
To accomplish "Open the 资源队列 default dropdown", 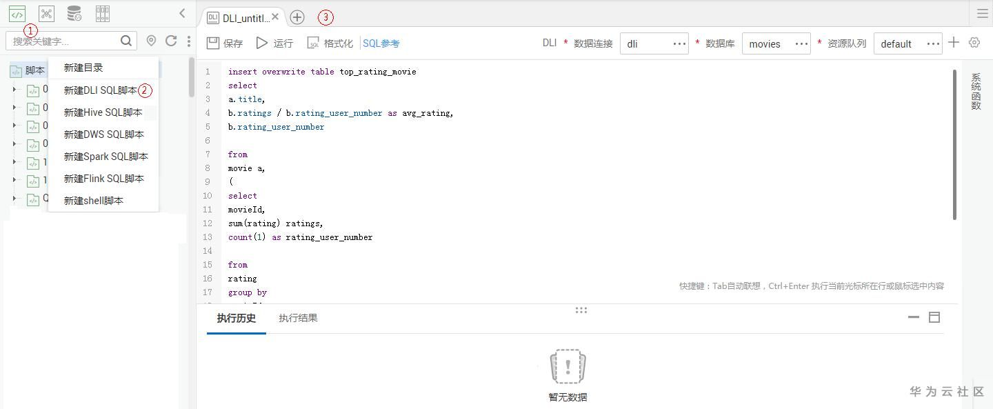I will pos(907,43).
